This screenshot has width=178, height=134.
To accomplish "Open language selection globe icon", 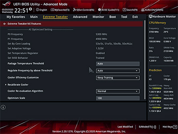I will 37,10.
